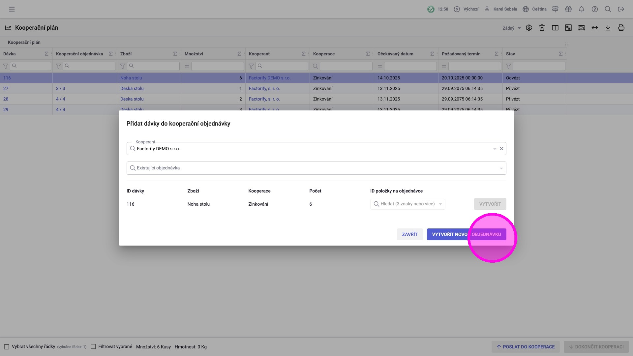633x356 pixels.
Task: Expand the Existující objednávka dropdown
Action: (x=501, y=168)
